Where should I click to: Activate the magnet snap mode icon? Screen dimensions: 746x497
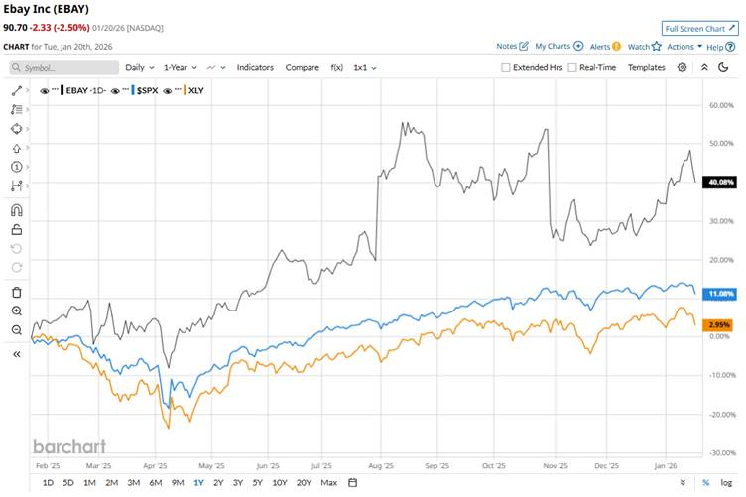pos(17,210)
